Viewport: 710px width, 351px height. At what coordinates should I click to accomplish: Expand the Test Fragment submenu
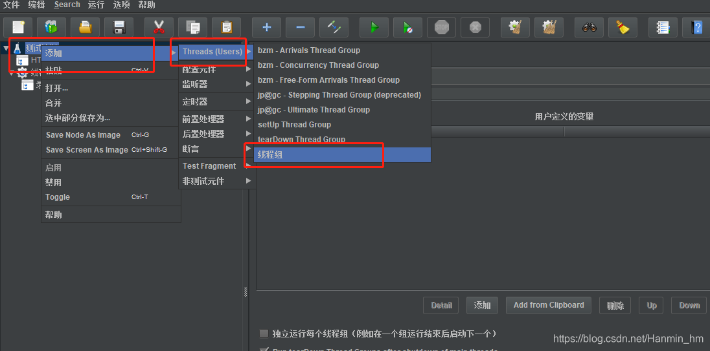[x=217, y=165]
